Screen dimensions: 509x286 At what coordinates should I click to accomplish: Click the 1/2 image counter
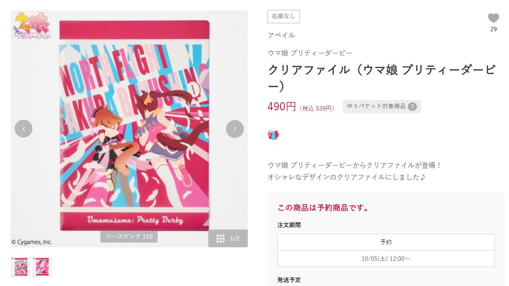coord(235,238)
